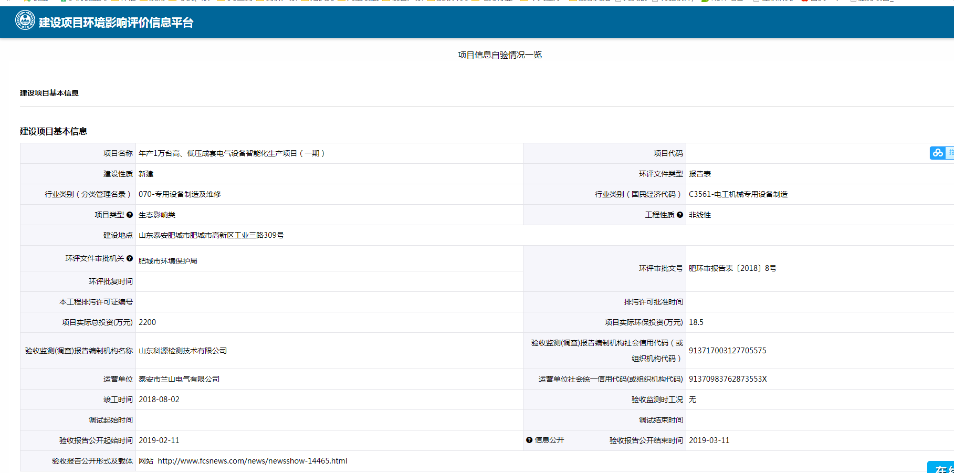
Task: Click the page title 项目信息自验情况一览
Action: (x=499, y=55)
